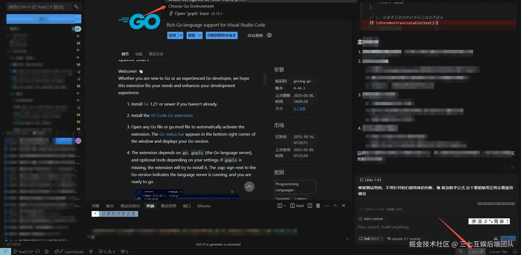Image resolution: width=521 pixels, height=255 pixels.
Task: Click the Programming Languages category tag
Action: 295,187
